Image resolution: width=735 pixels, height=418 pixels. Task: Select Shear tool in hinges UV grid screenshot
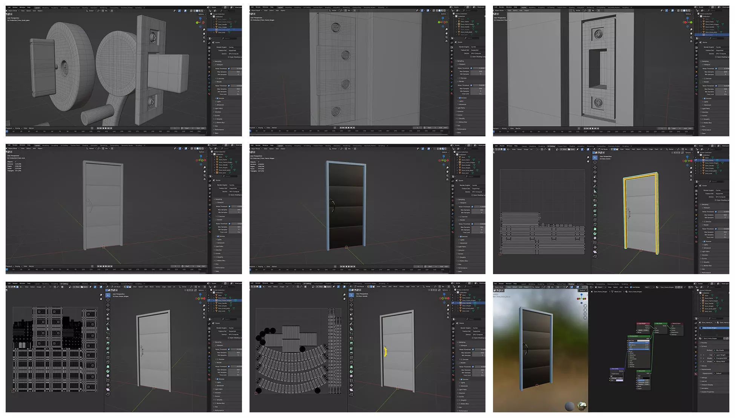[x=108, y=389]
